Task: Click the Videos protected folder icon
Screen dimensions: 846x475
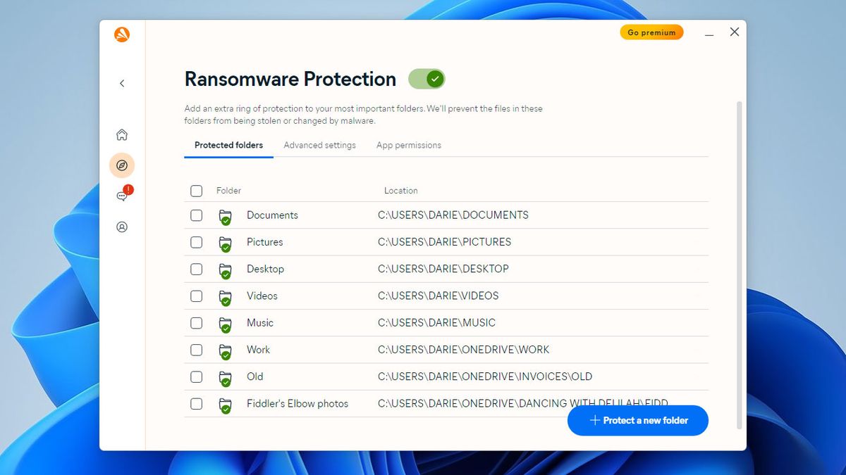Action: point(226,296)
